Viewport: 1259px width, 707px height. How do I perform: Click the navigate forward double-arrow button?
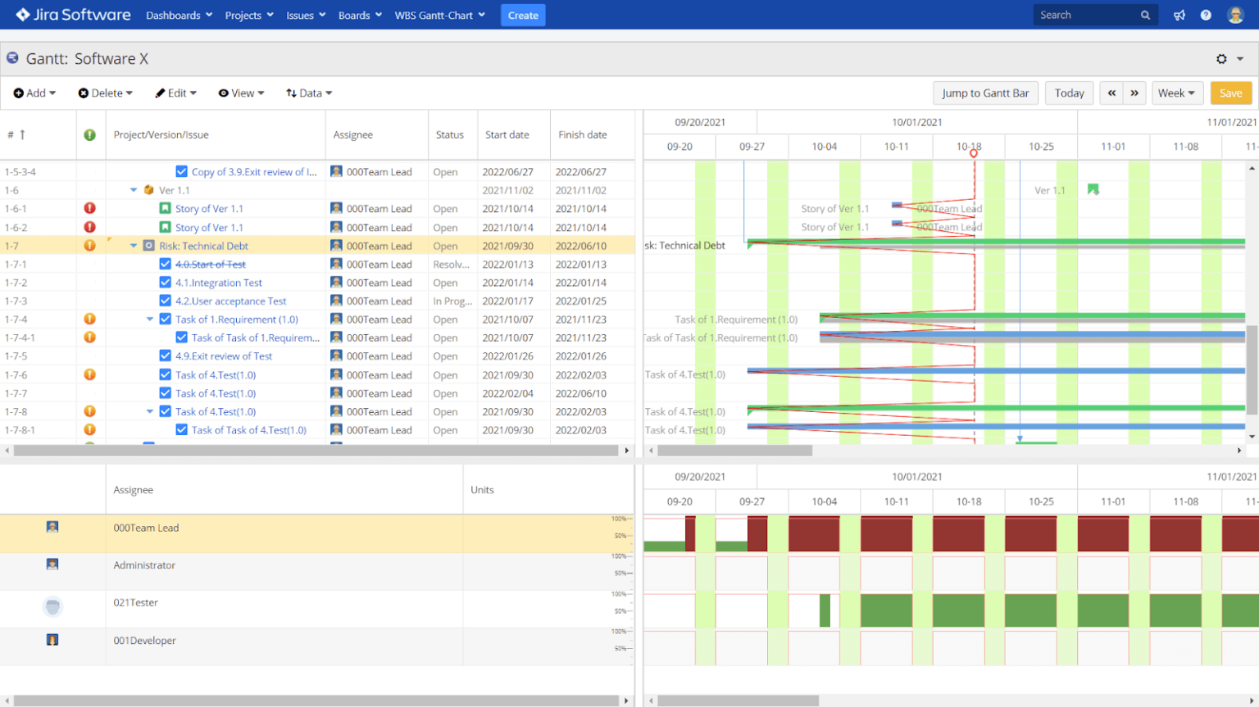point(1134,93)
